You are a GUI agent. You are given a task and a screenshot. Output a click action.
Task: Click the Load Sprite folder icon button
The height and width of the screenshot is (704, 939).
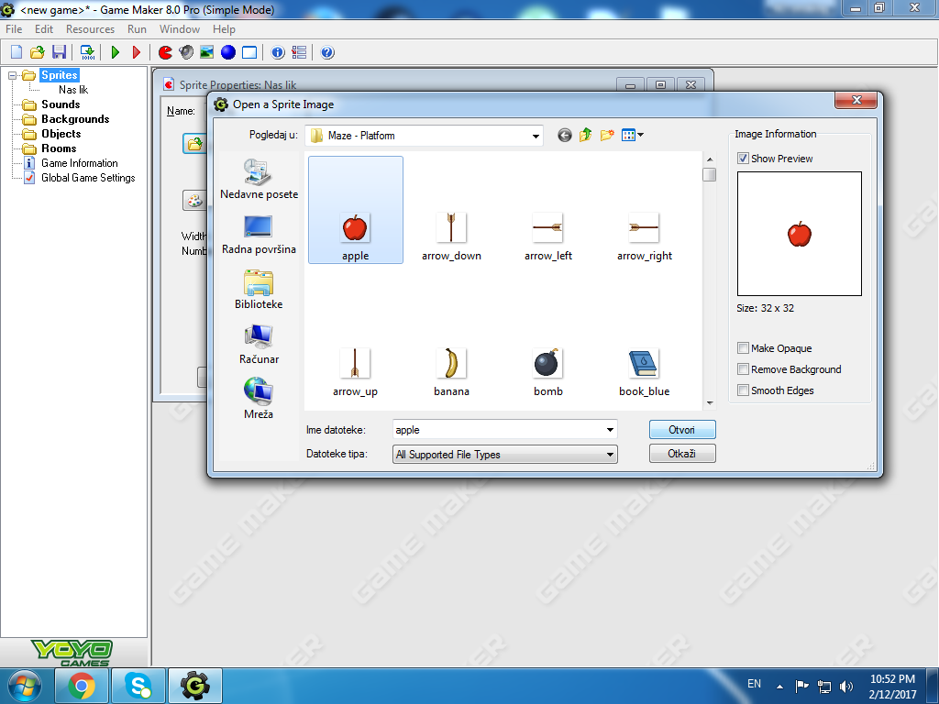[x=194, y=144]
